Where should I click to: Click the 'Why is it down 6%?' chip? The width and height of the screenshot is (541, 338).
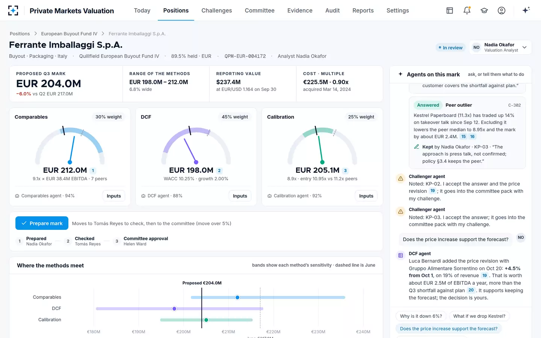421,316
